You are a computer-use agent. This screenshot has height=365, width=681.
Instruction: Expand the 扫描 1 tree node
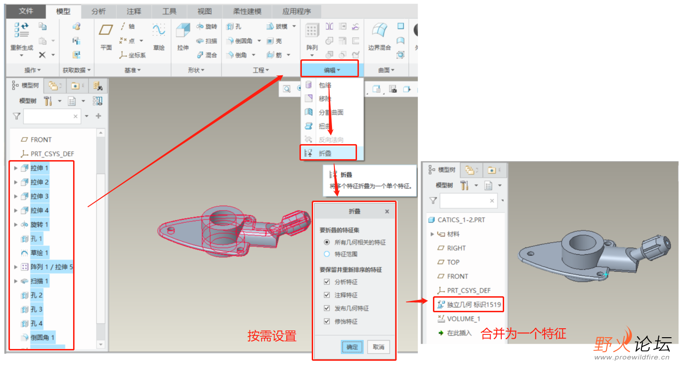pyautogui.click(x=16, y=281)
